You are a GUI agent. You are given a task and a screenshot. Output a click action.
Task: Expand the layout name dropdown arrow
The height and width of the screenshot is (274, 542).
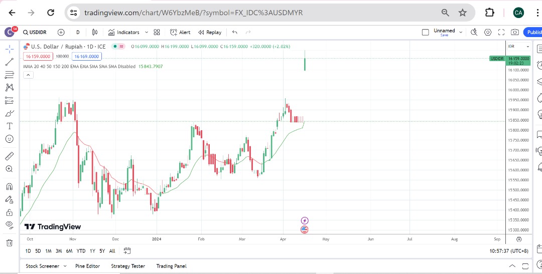pos(461,33)
